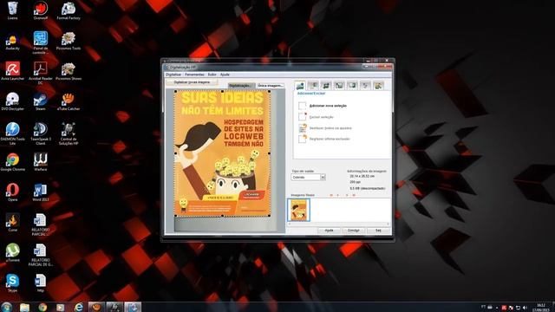Select TeamSpeak 3 Client desktop shortcut
Viewport: 555px width, 312px height.
(x=41, y=133)
